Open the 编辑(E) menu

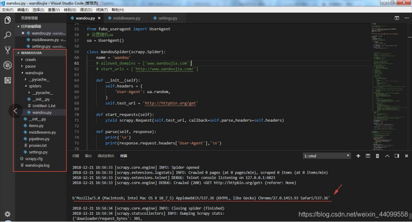[23, 10]
